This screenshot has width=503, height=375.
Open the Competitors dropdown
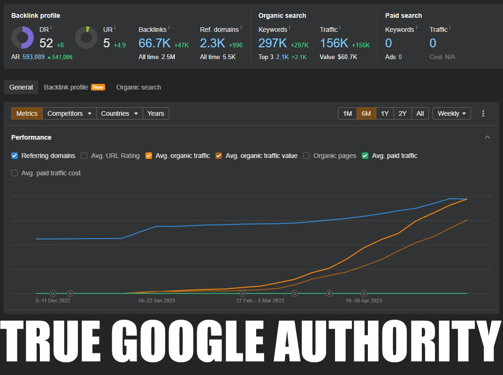point(69,113)
